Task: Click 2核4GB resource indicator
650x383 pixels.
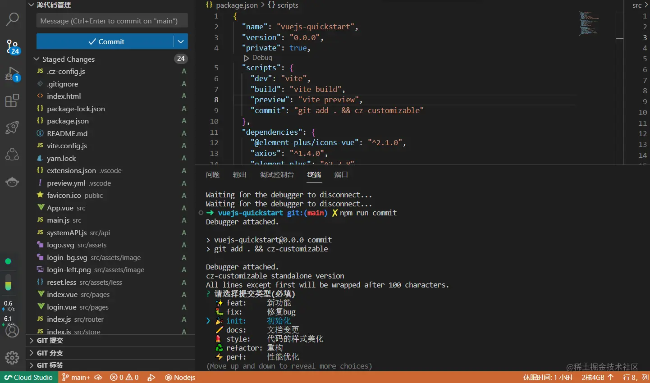Action: click(x=598, y=378)
